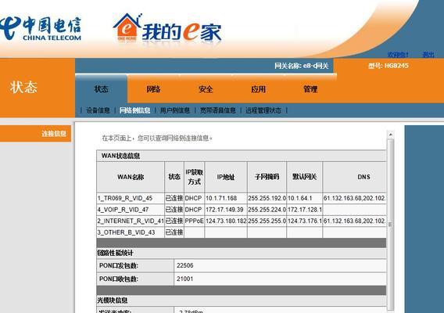Click the 2_INTERNET_R_VID_41 WAN entry
Screen dimensions: 444x313
click(131, 221)
